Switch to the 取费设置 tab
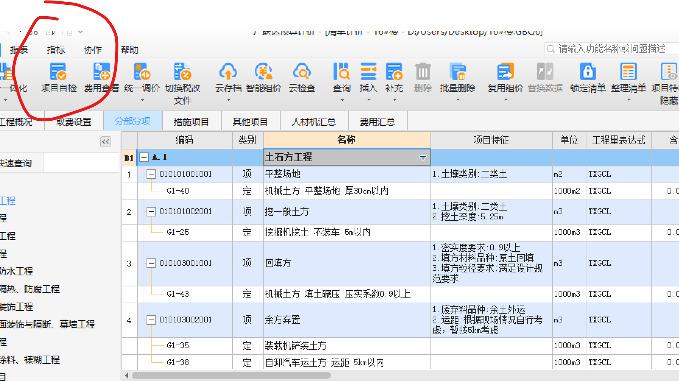 (74, 121)
